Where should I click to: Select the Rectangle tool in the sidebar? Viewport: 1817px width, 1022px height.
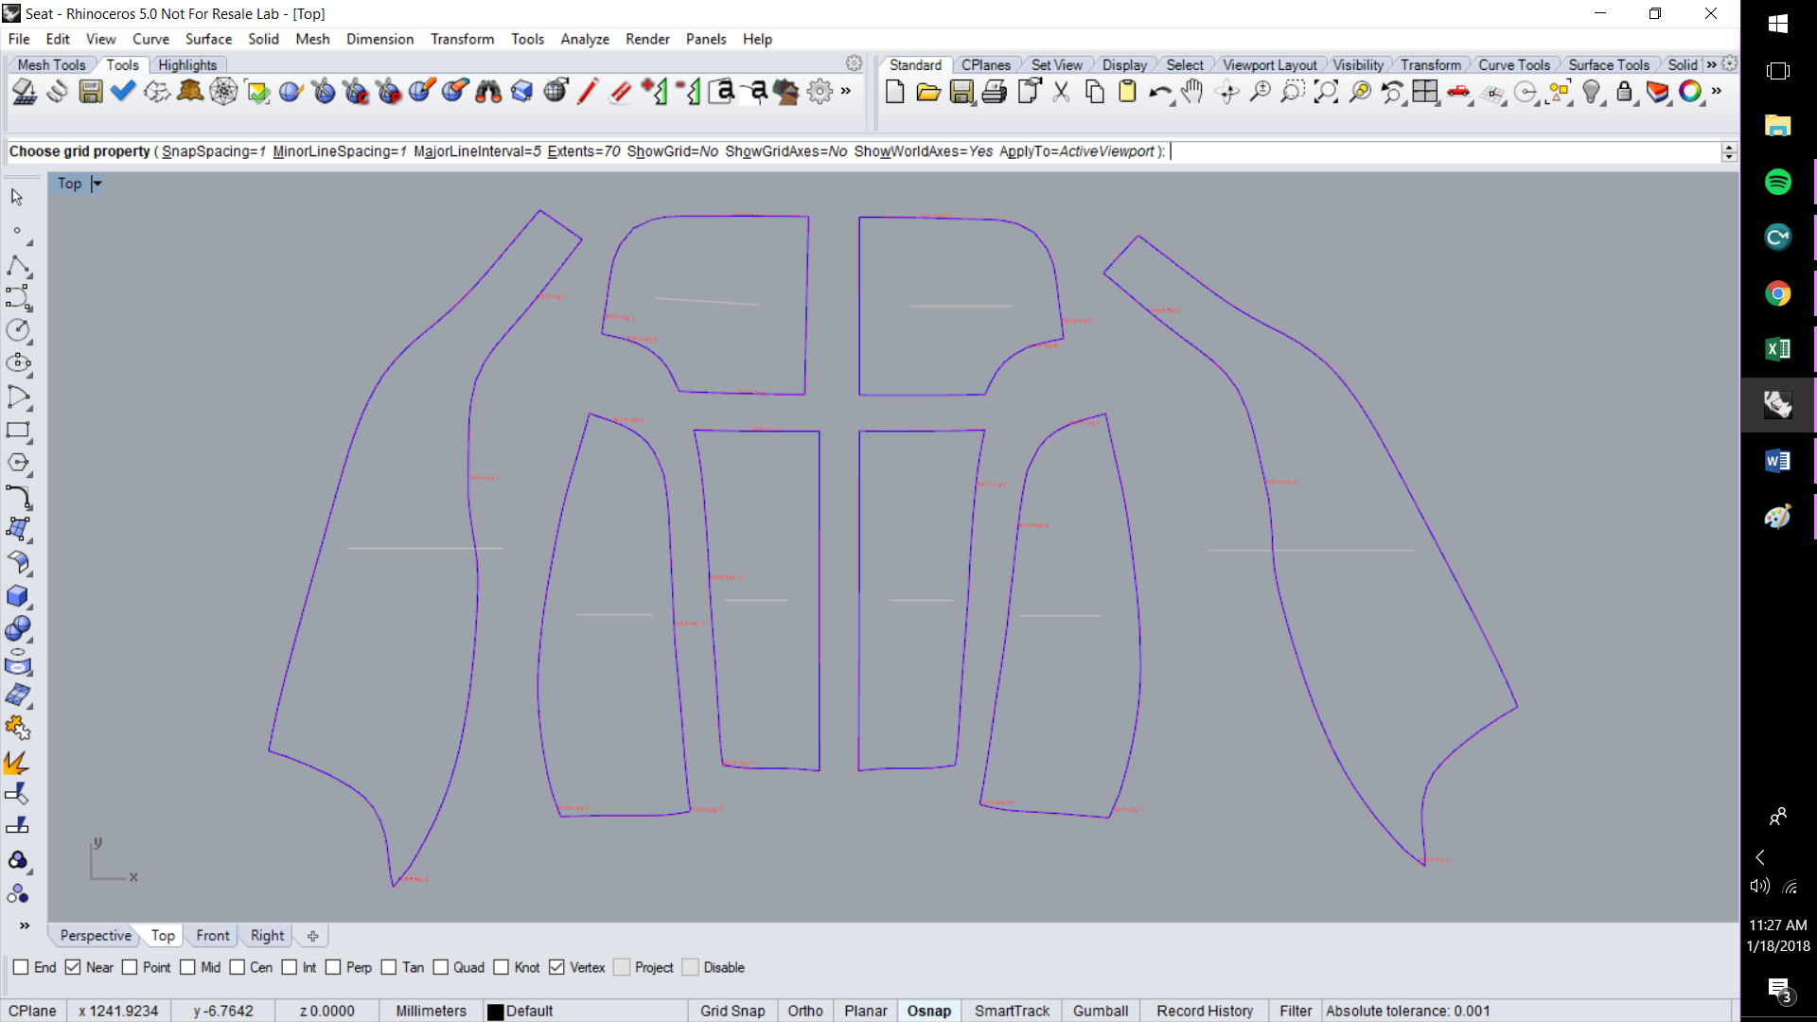coord(19,431)
